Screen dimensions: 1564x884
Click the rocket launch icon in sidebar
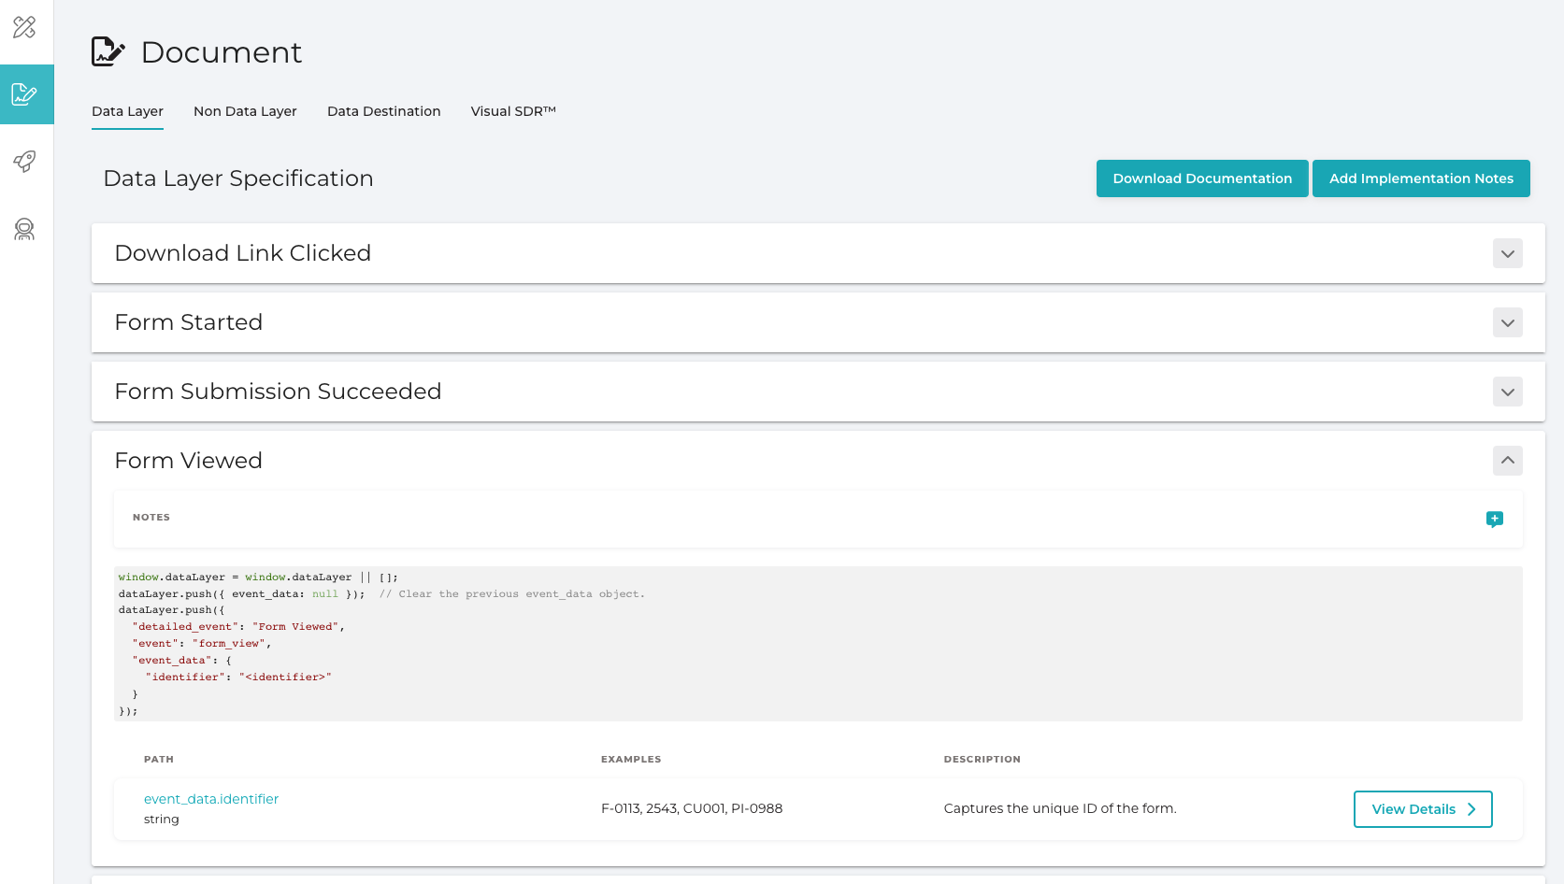coord(25,162)
